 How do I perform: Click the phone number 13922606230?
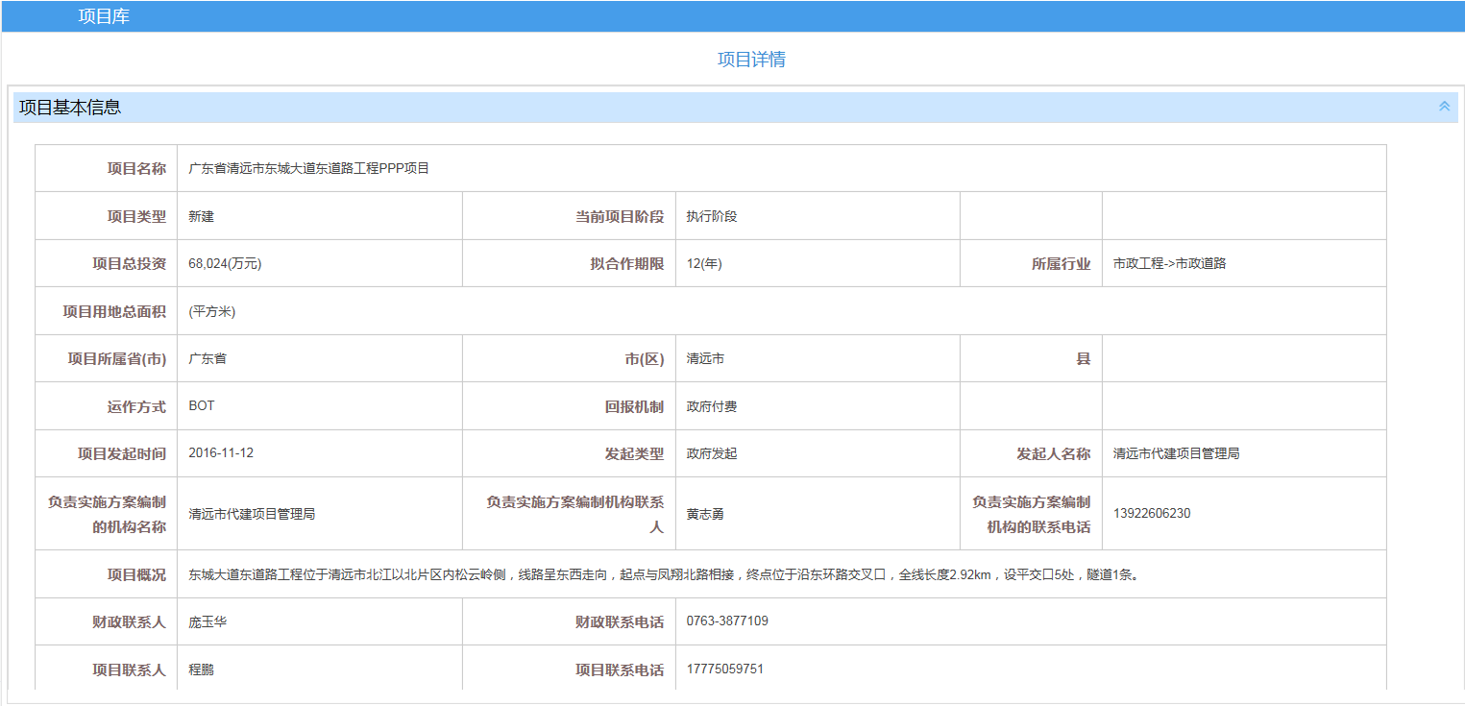point(1152,514)
